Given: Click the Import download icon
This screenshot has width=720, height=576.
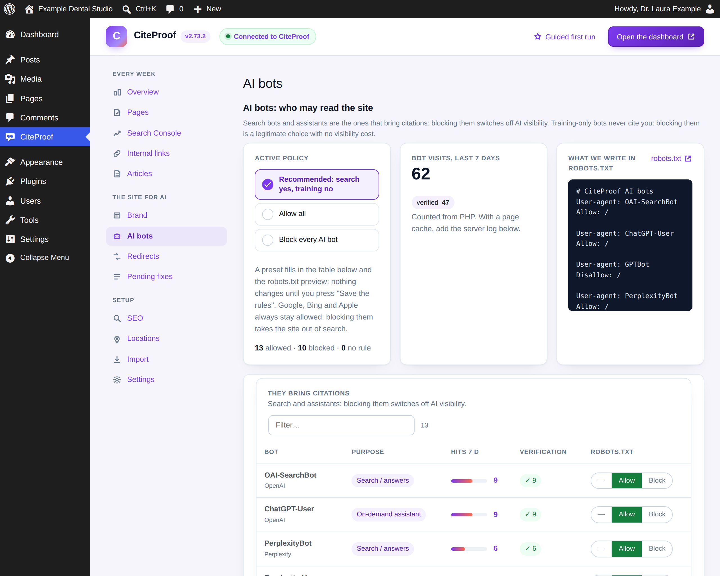Looking at the screenshot, I should pos(117,359).
